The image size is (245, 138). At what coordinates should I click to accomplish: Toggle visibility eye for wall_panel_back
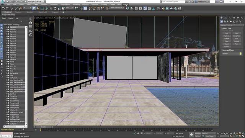(x=7, y=119)
